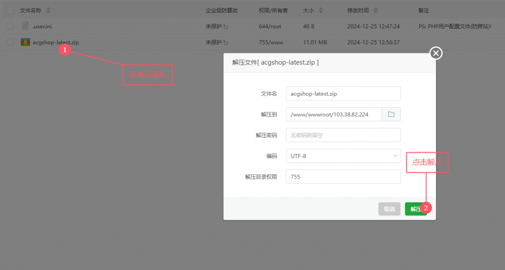
Task: Click permission 644/root cell
Action: coord(270,27)
